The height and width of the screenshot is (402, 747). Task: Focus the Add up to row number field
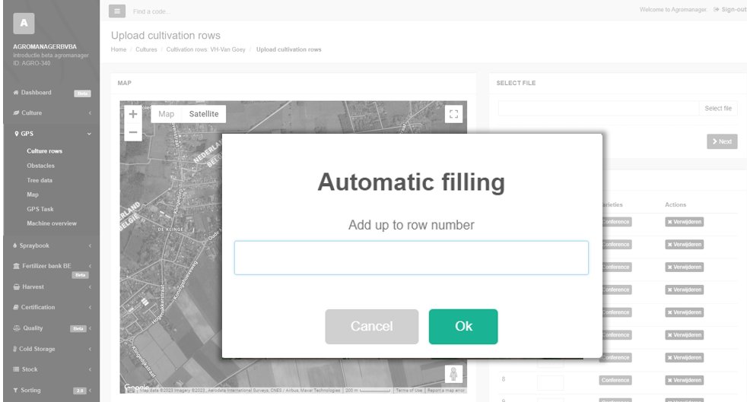click(x=411, y=258)
